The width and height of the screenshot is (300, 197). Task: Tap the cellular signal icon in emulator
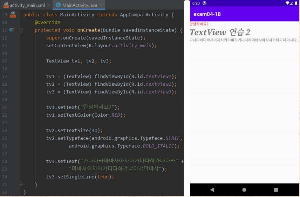click(292, 3)
